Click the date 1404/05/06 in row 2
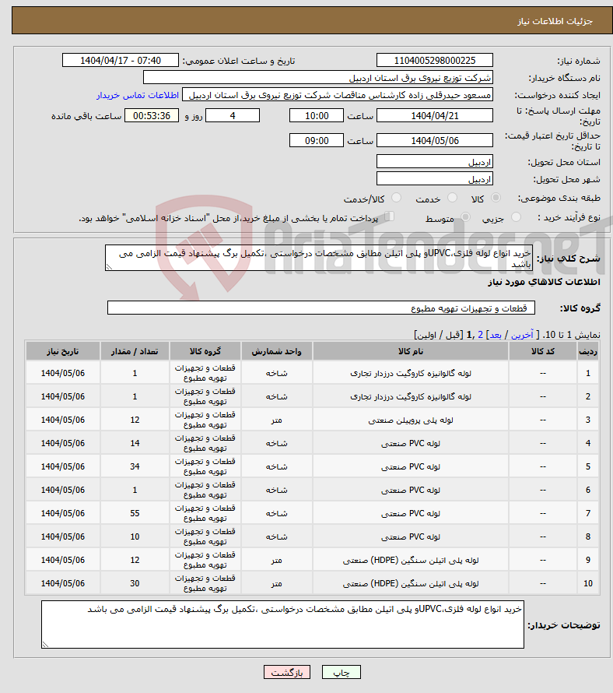This screenshot has height=693, width=613. [x=63, y=397]
